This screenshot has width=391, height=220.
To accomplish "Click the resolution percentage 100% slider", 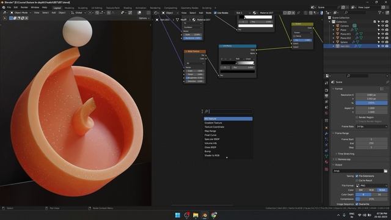I will tap(371, 103).
